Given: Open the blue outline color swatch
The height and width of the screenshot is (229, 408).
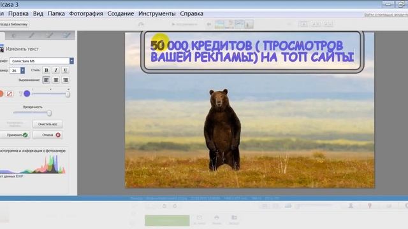Looking at the screenshot, I should [x=27, y=94].
